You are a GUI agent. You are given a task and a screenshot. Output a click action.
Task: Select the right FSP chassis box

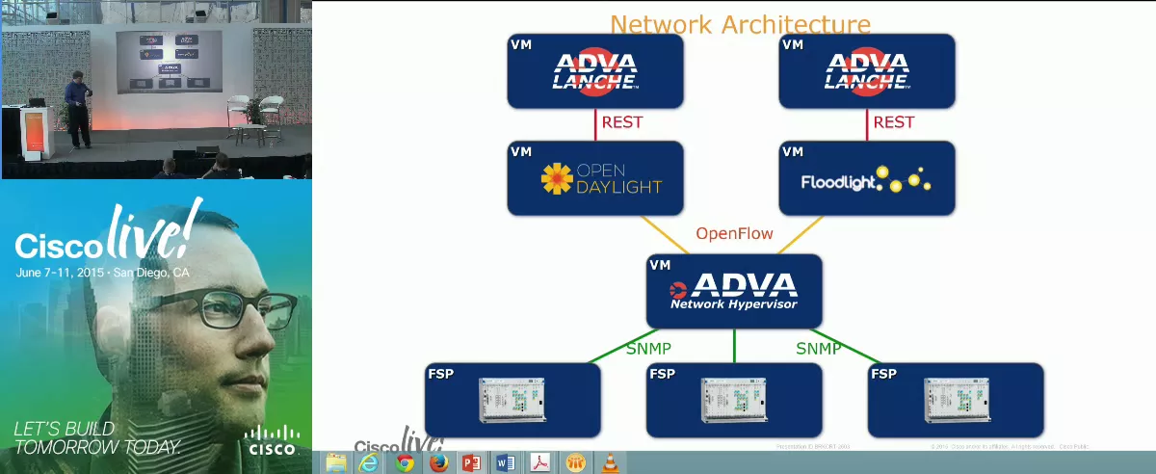pos(956,400)
